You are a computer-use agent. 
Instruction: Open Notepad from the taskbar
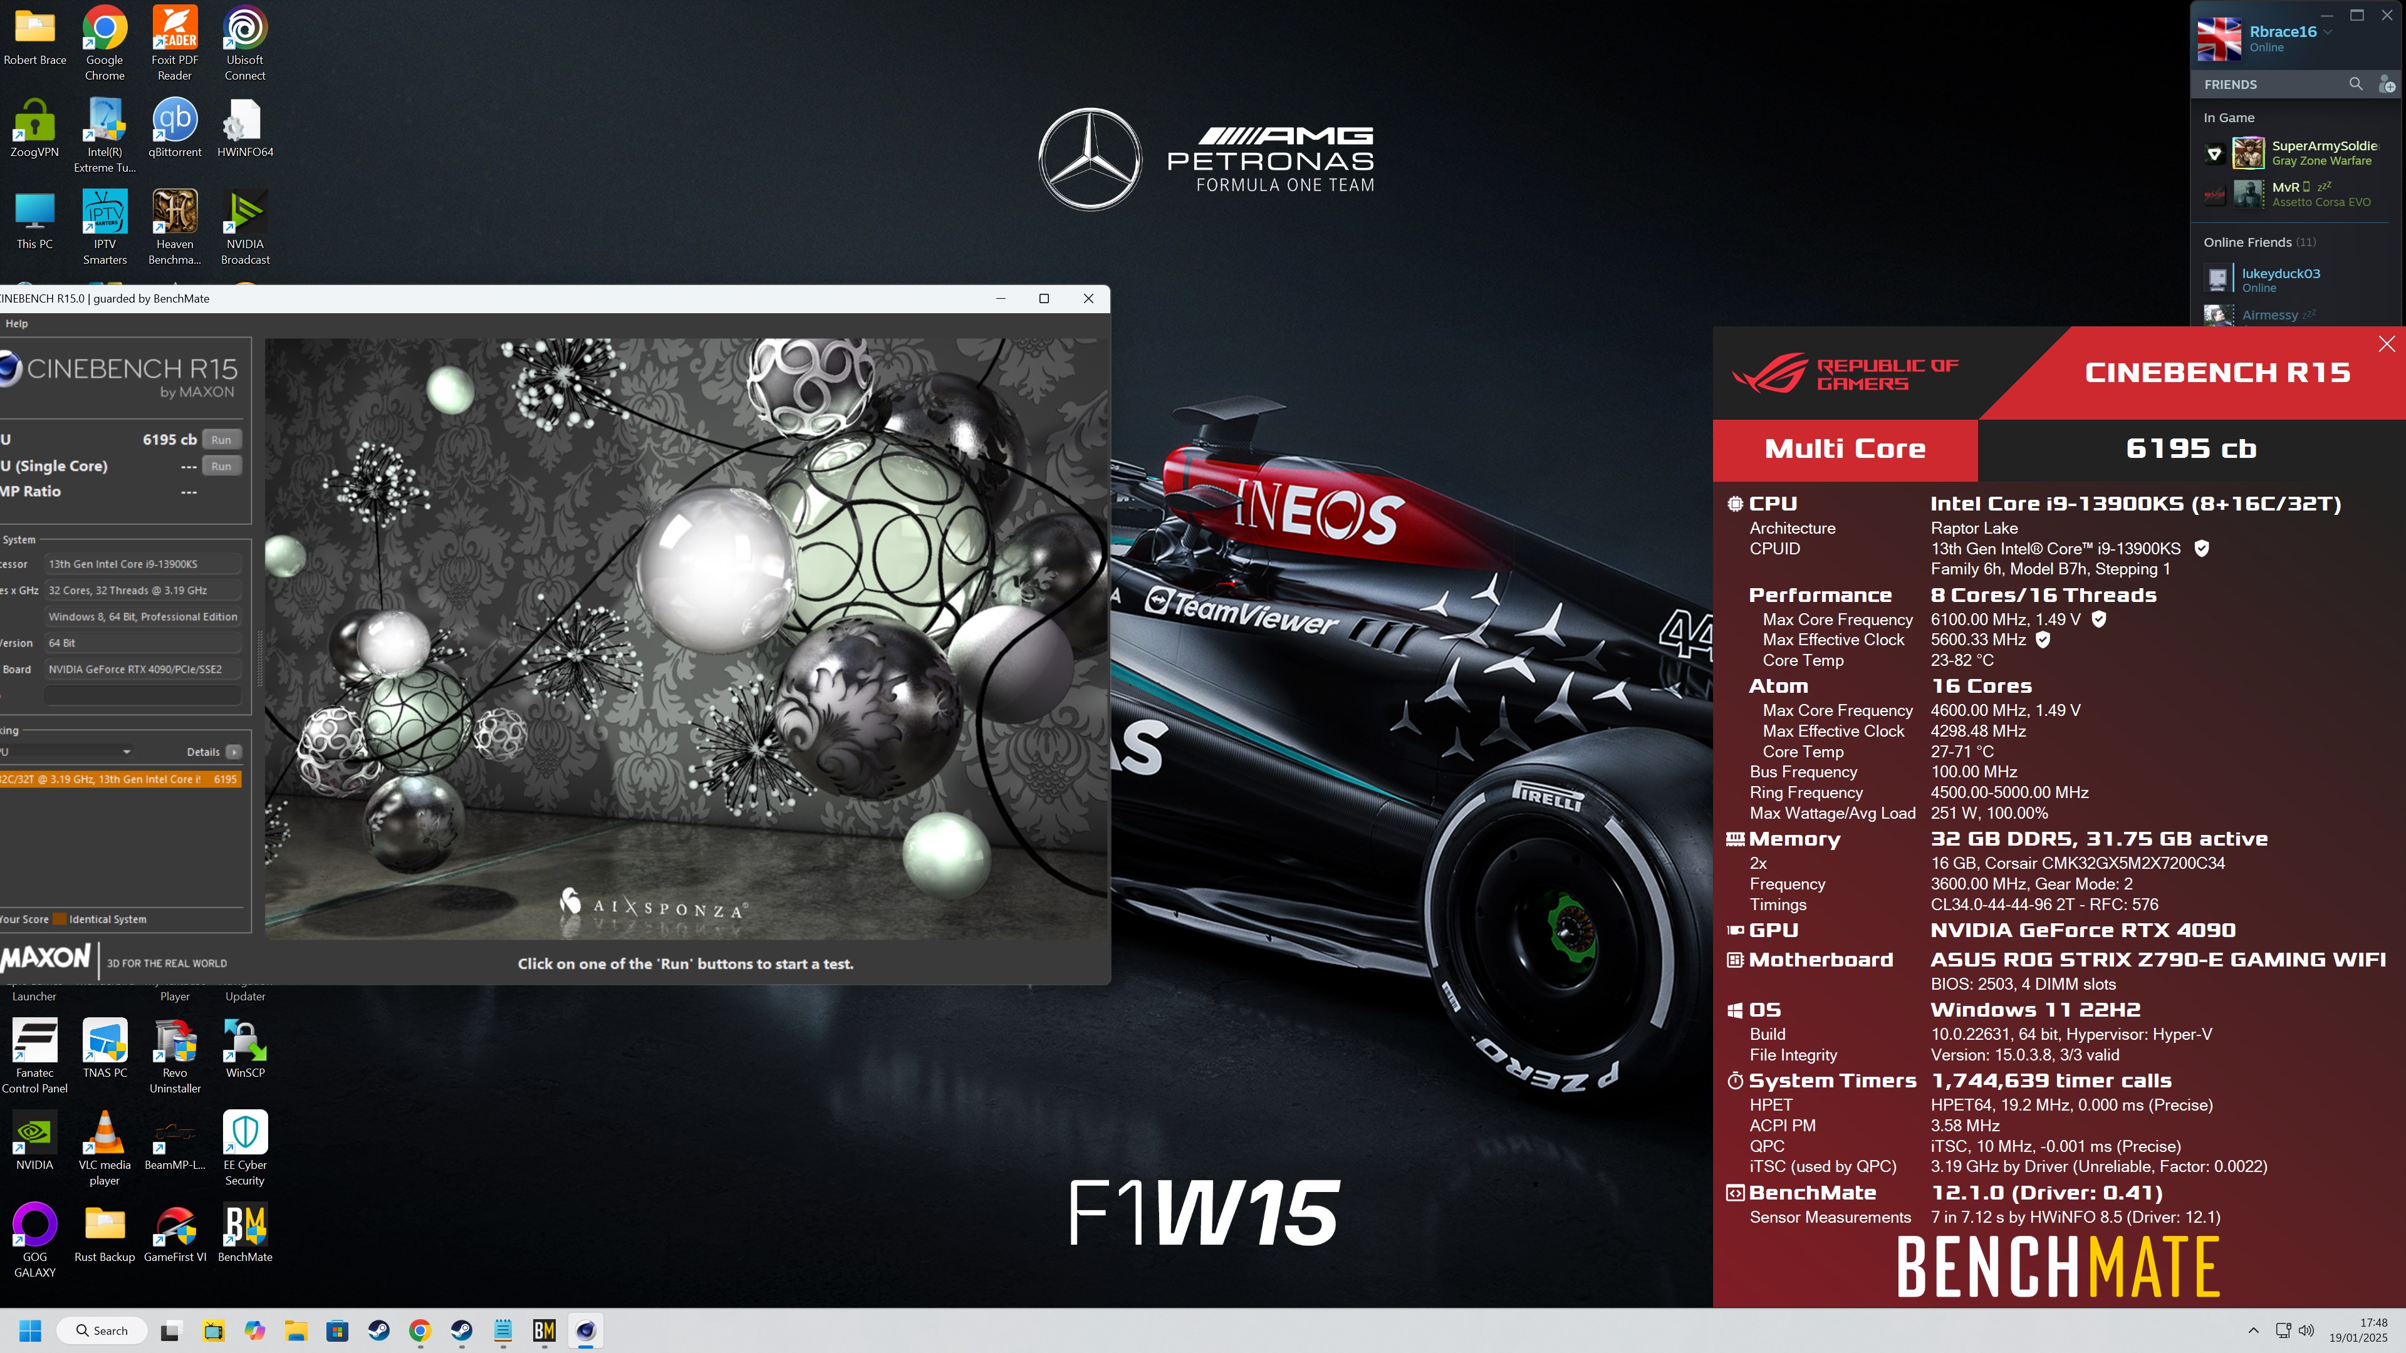[x=503, y=1330]
